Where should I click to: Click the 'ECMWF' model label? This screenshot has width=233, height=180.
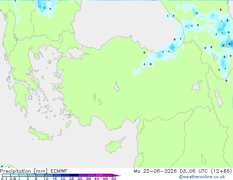click(x=59, y=171)
